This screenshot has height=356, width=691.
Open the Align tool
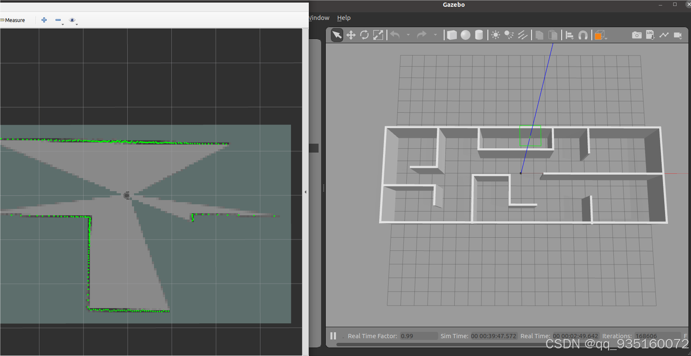570,35
